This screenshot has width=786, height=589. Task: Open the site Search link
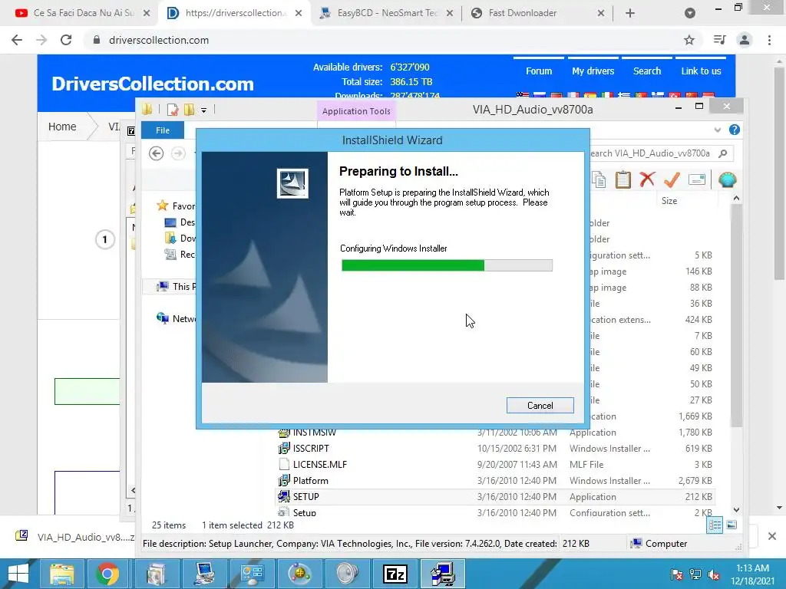(646, 71)
